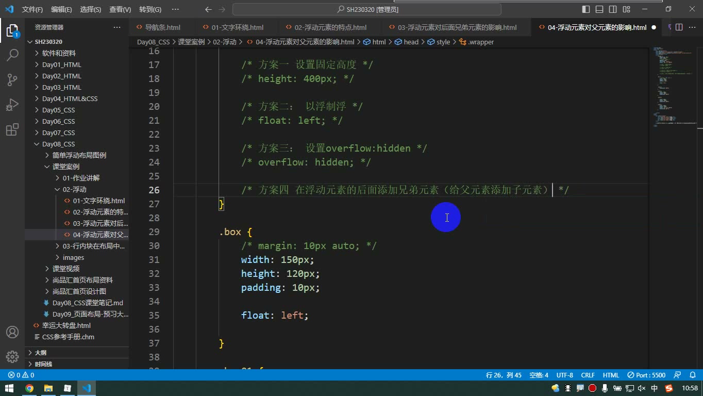This screenshot has width=703, height=396.
Task: Switch to the 01-文字环绕.html tab
Action: (237, 27)
